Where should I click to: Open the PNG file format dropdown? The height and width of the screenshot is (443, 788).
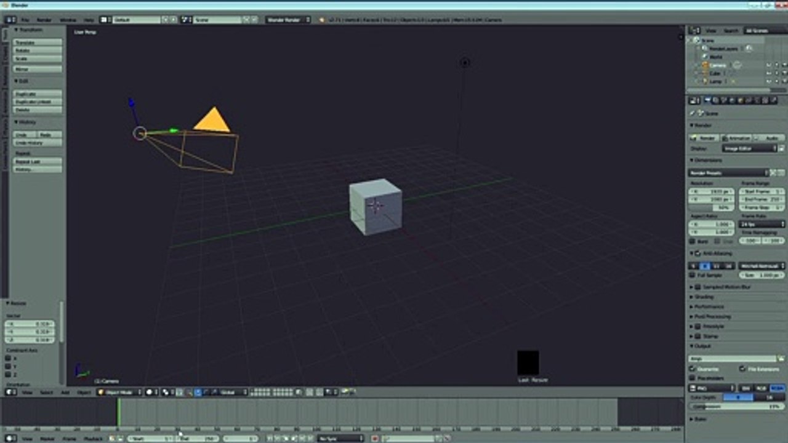click(x=712, y=388)
